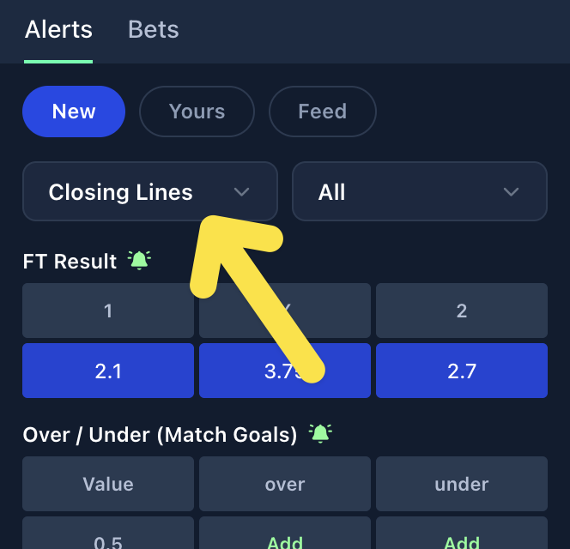The width and height of the screenshot is (570, 549).
Task: Click the Over / Under alert bell icon
Action: click(320, 433)
